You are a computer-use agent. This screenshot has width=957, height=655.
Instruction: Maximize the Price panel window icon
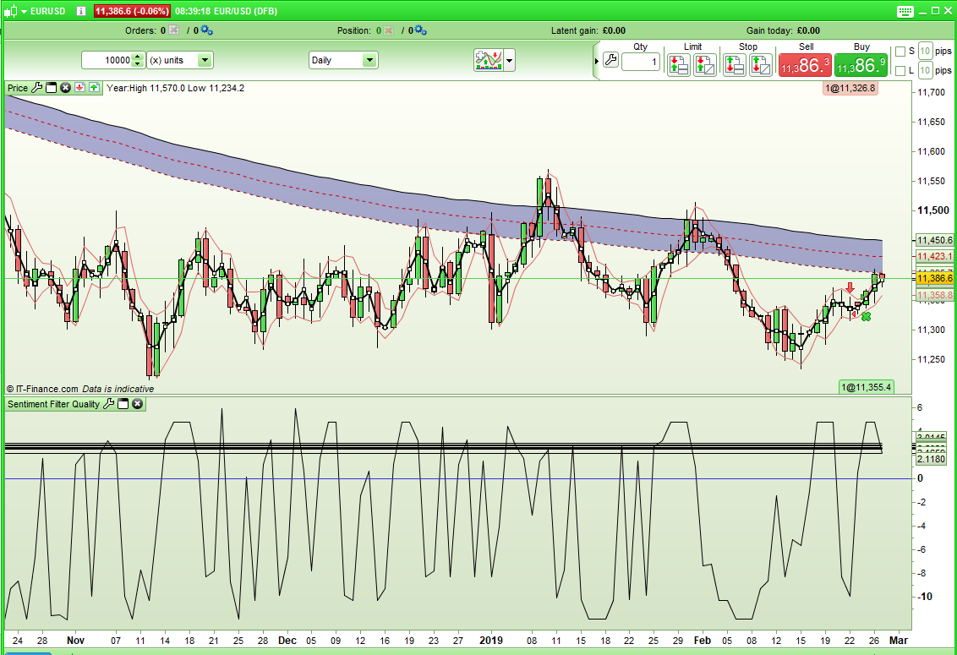pos(52,88)
